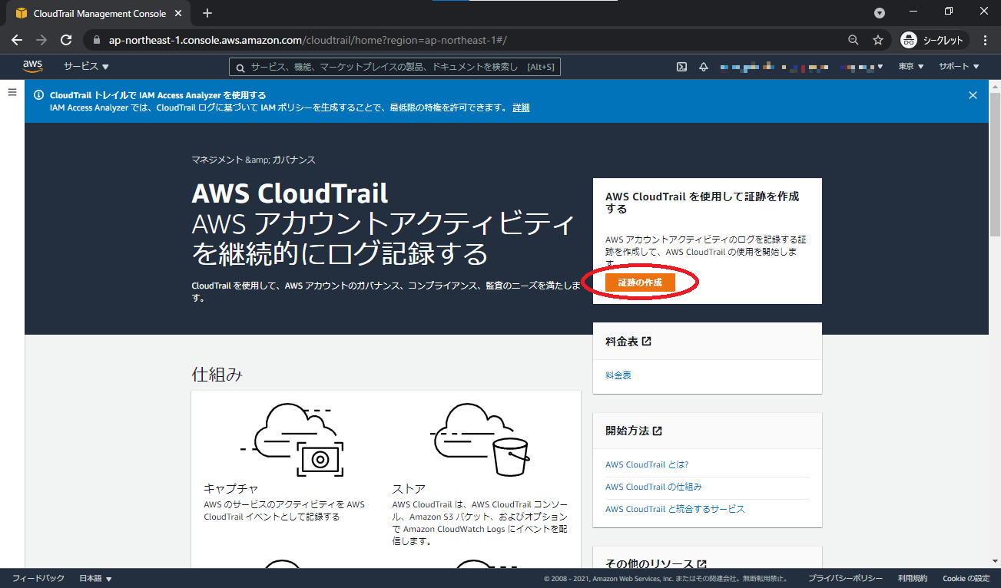Screen dimensions: 1001x588
Task: Click the capture camera cloud illustration
Action: coord(291,441)
